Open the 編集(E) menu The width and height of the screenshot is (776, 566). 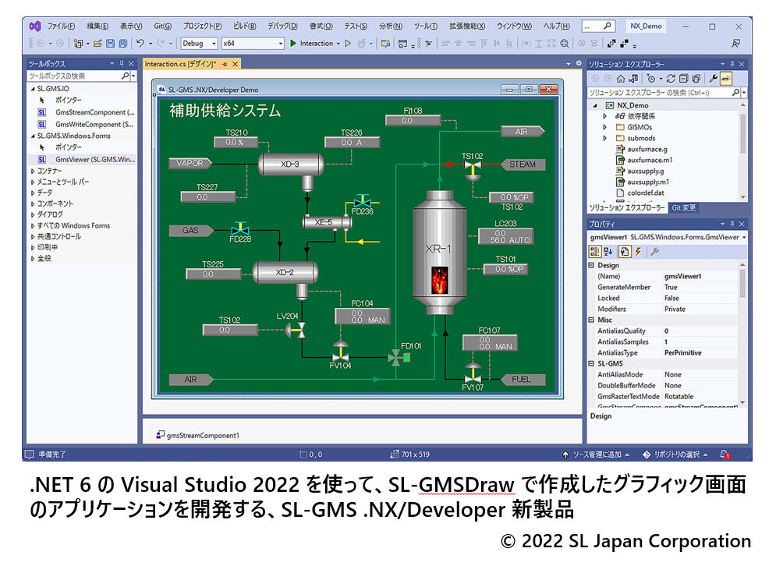click(x=97, y=27)
